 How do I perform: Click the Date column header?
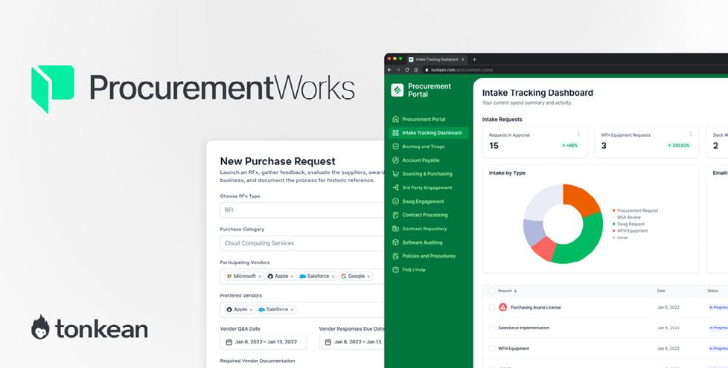coord(661,291)
